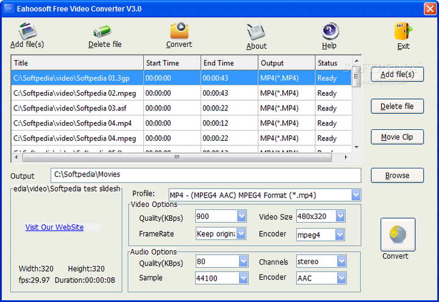
Task: Expand the Profile format dropdown
Action: tap(356, 195)
